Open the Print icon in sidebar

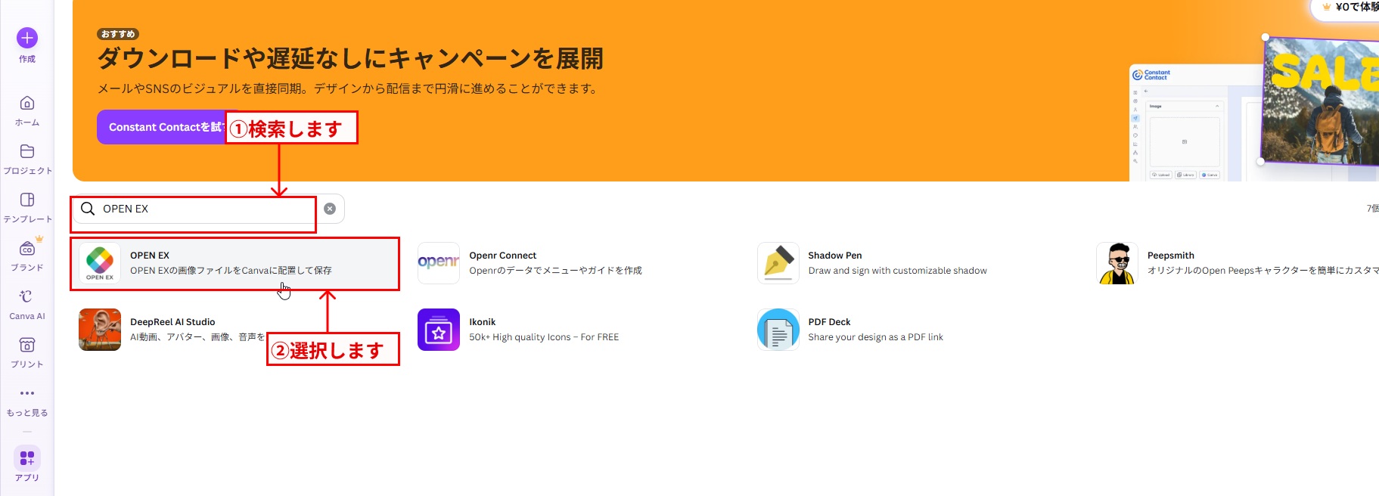pyautogui.click(x=27, y=345)
